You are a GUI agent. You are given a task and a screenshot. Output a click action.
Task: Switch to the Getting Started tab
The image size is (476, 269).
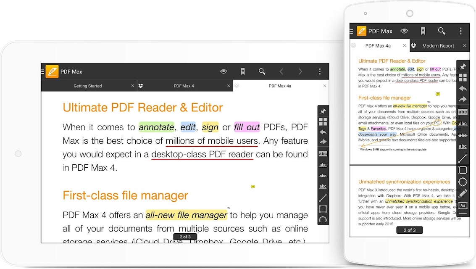88,86
